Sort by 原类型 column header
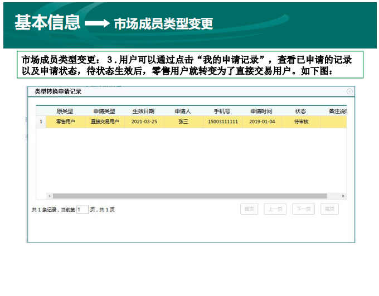The height and width of the screenshot is (296, 379). point(65,111)
